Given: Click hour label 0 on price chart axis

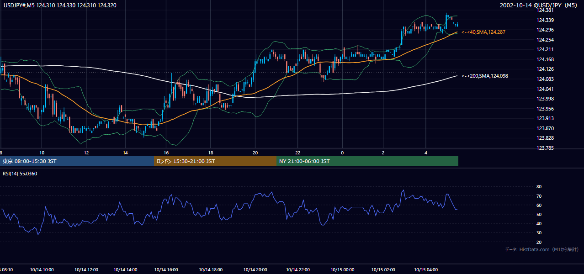Looking at the screenshot, I should point(341,153).
